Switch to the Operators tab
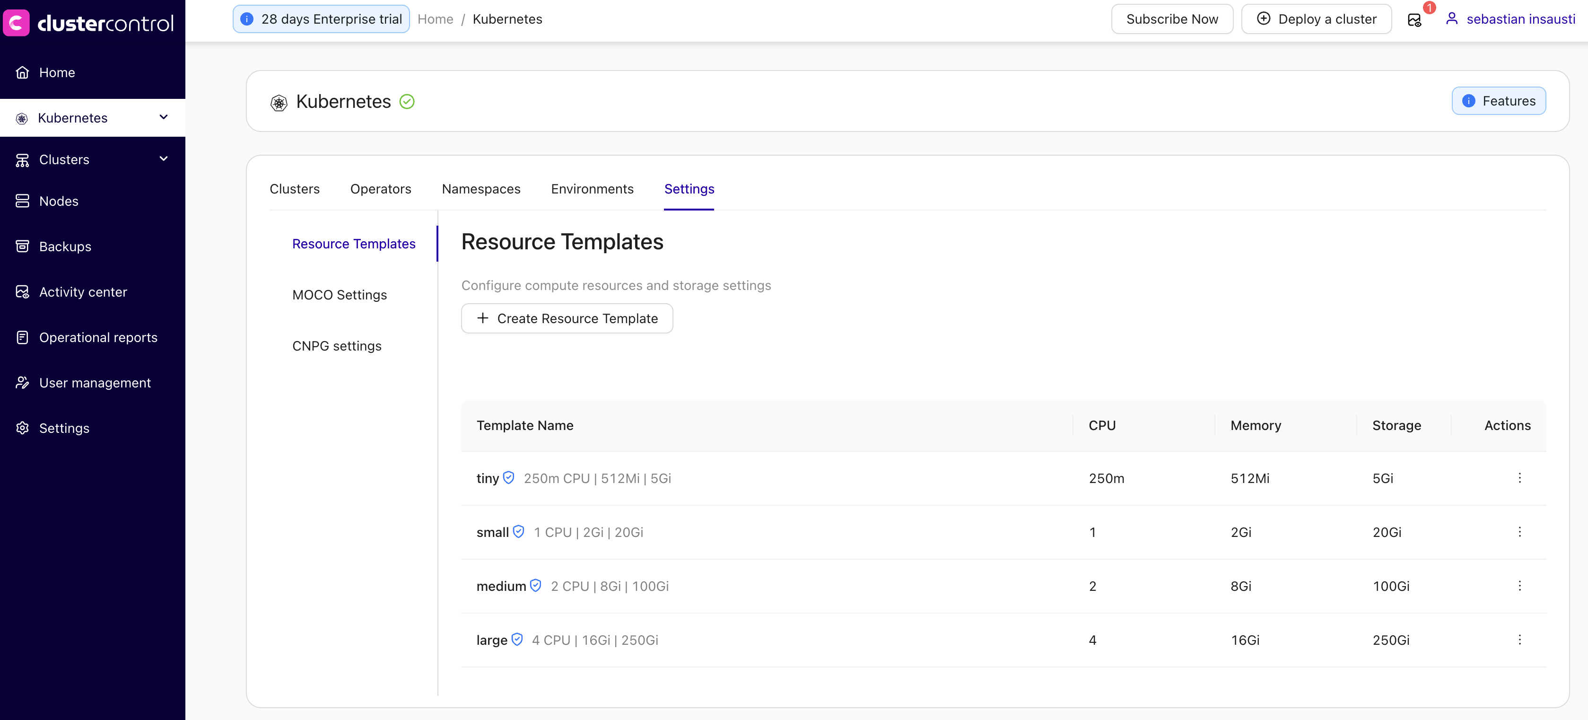This screenshot has width=1588, height=720. 380,189
